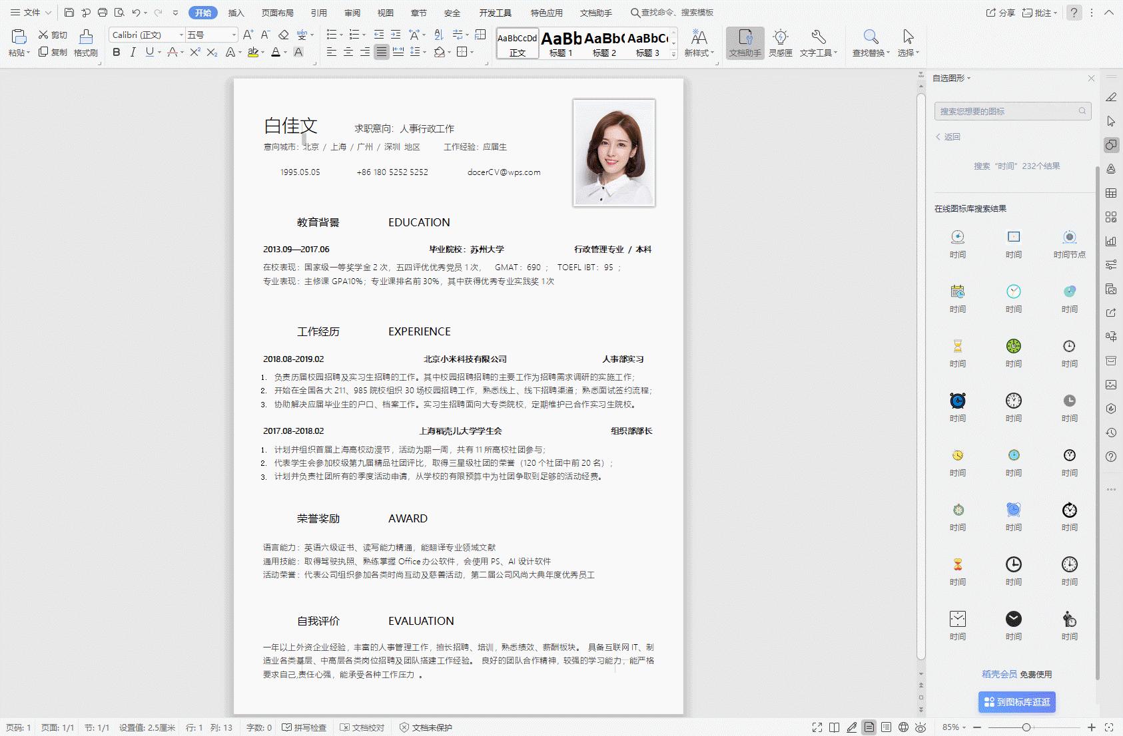Viewport: 1123px width, 736px height.
Task: Click the blue alarm clock 时间 icon
Action: [x=957, y=401]
